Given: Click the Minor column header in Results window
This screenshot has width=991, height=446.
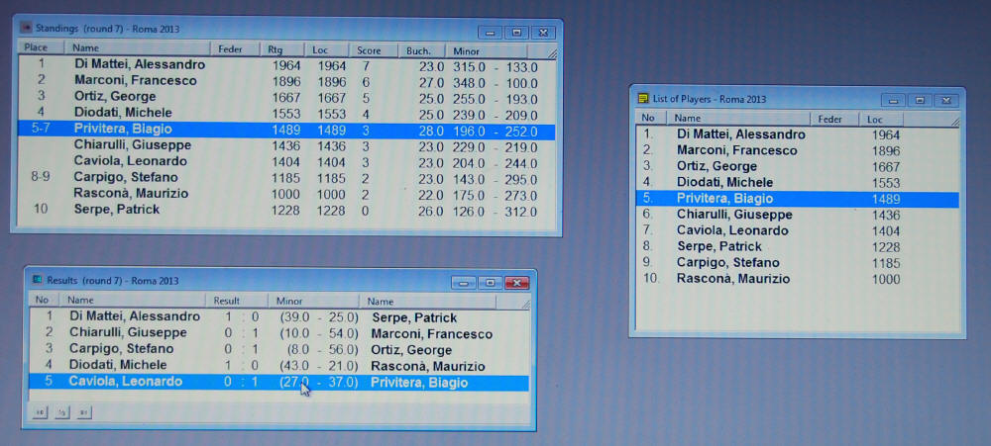Looking at the screenshot, I should coord(313,302).
